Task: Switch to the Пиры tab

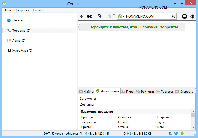Action: coord(128,91)
